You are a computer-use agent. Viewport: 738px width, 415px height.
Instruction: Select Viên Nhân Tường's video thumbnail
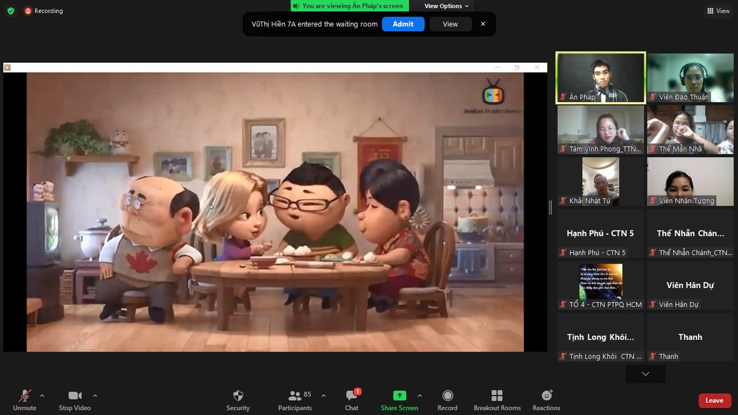tap(690, 182)
